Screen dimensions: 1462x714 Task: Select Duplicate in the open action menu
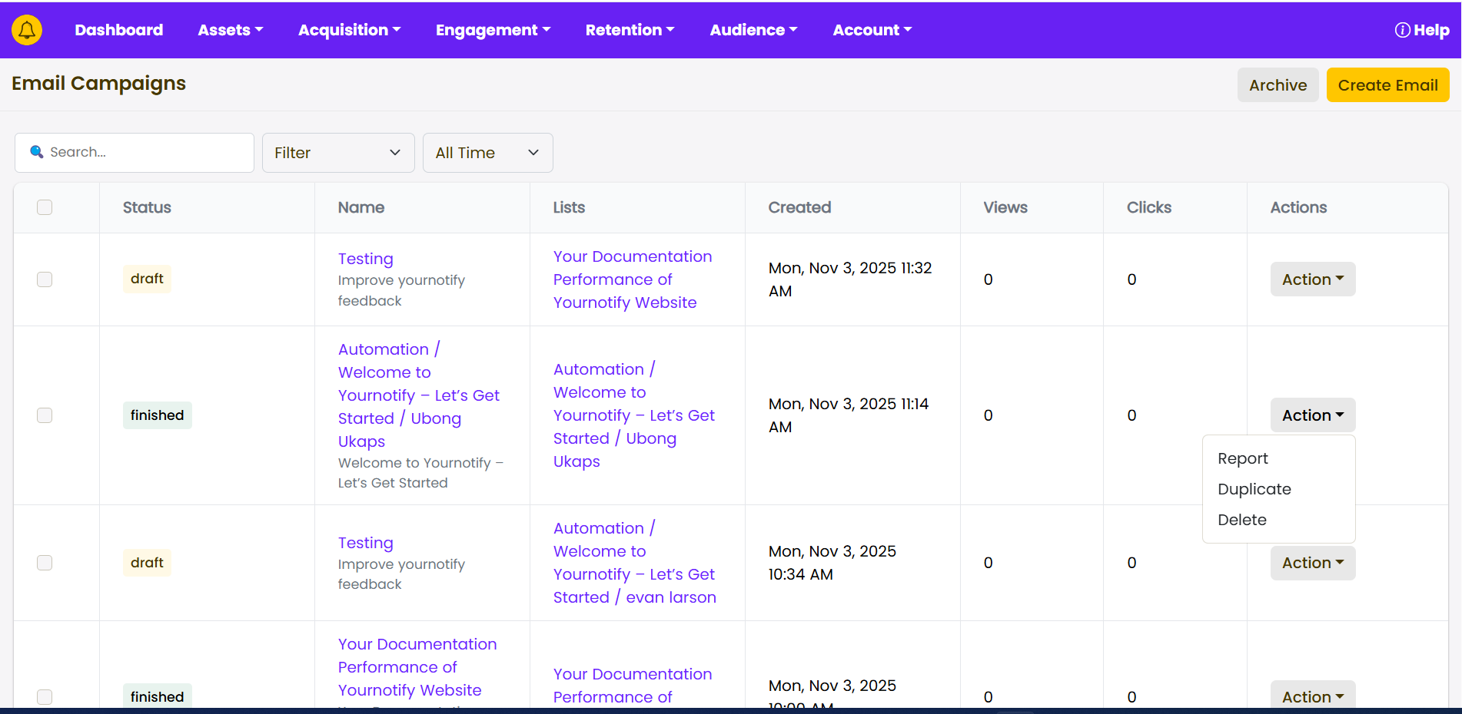(x=1254, y=489)
